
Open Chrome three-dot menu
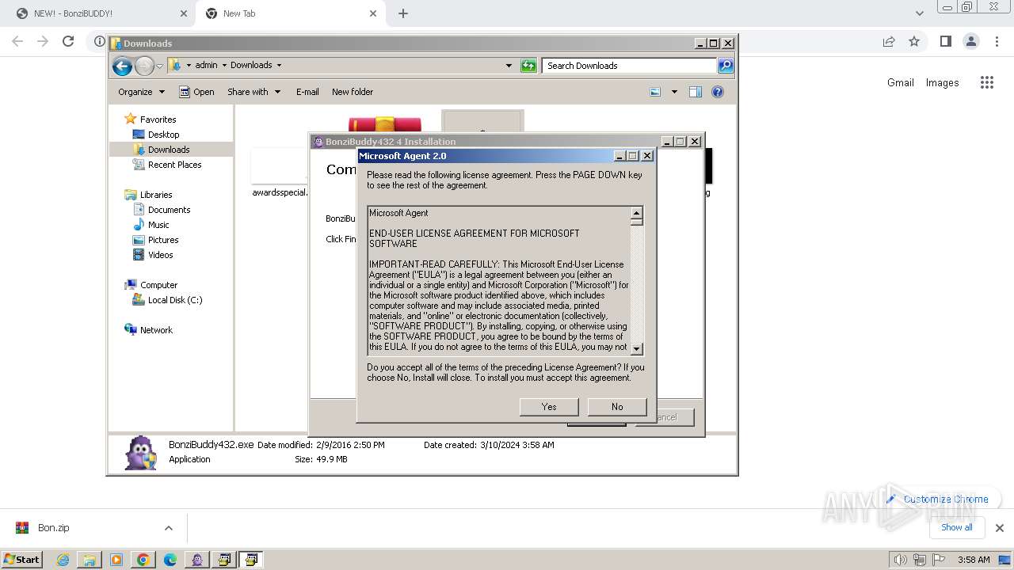point(997,42)
